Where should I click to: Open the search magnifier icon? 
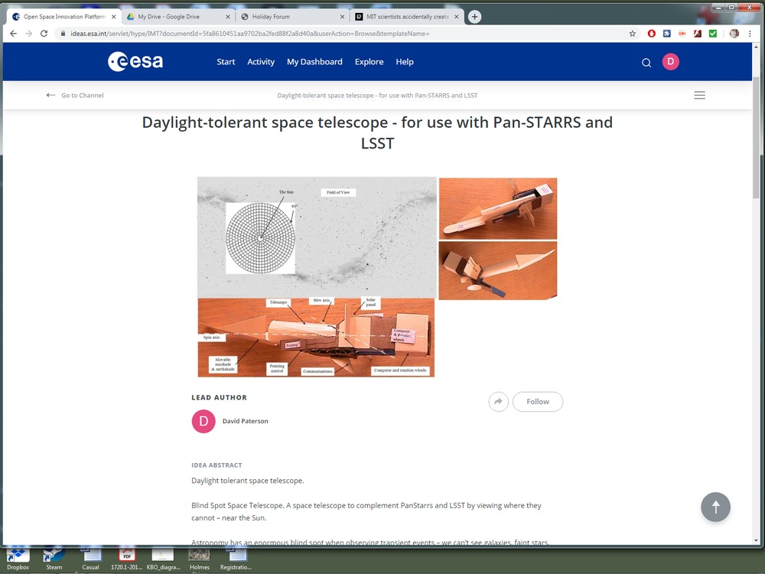tap(646, 63)
